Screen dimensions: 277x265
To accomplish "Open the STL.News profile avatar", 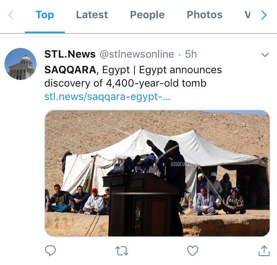I will [20, 64].
